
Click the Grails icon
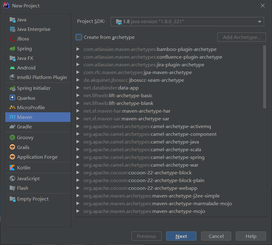(x=12, y=147)
